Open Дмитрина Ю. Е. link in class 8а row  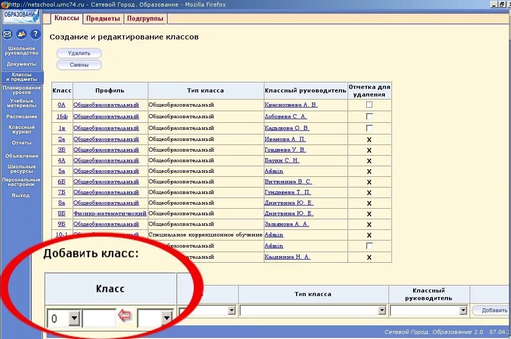pyautogui.click(x=289, y=203)
